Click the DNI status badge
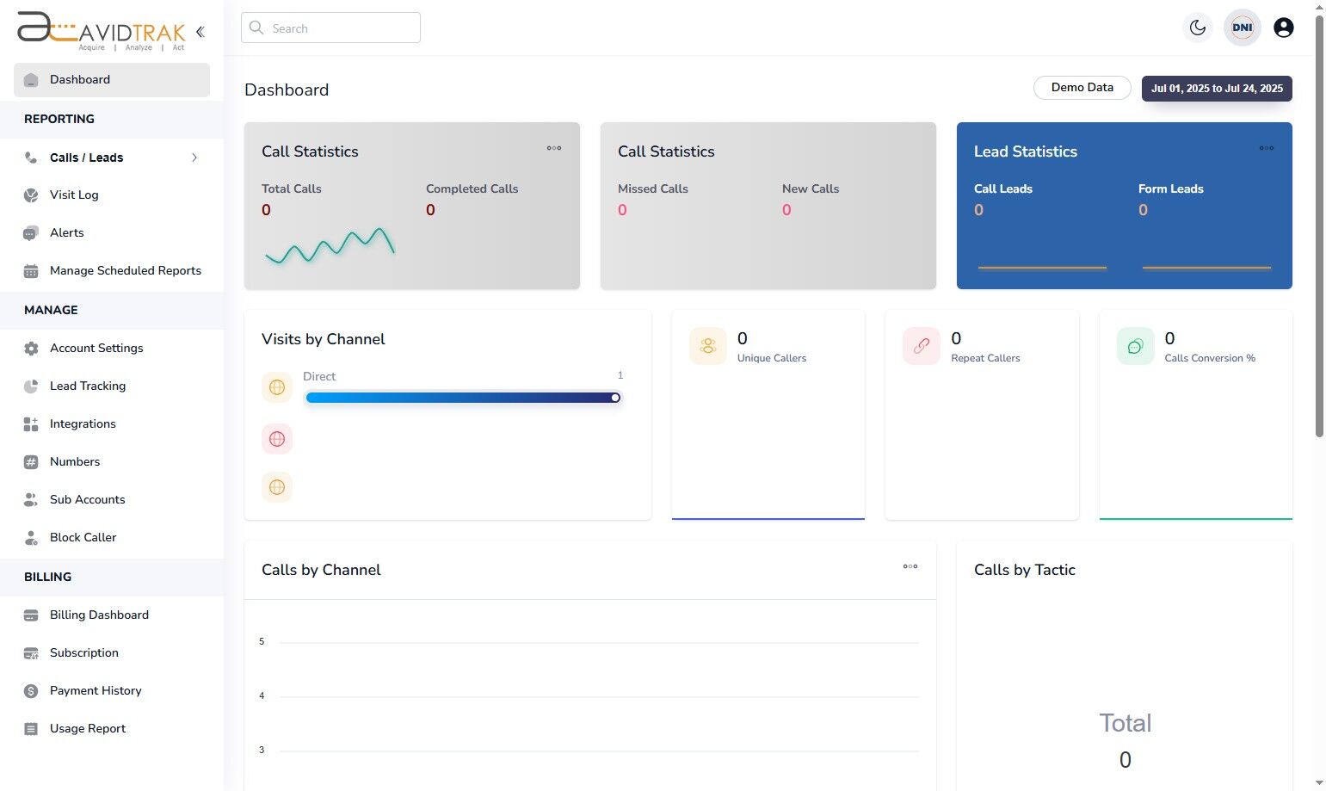The height and width of the screenshot is (791, 1326). pos(1242,27)
